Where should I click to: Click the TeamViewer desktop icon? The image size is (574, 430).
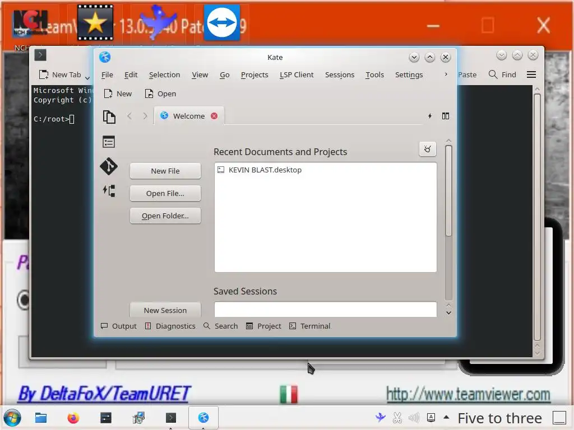point(222,22)
